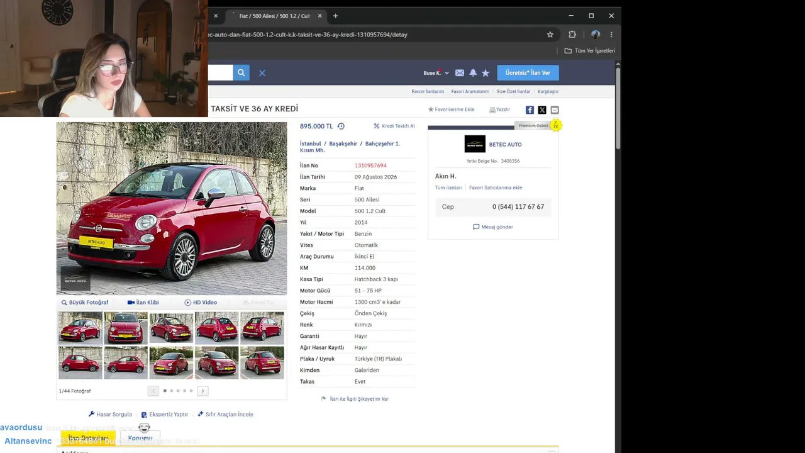This screenshot has height=453, width=805.
Task: Open the BETEC AUTO dealer name link
Action: coord(505,145)
